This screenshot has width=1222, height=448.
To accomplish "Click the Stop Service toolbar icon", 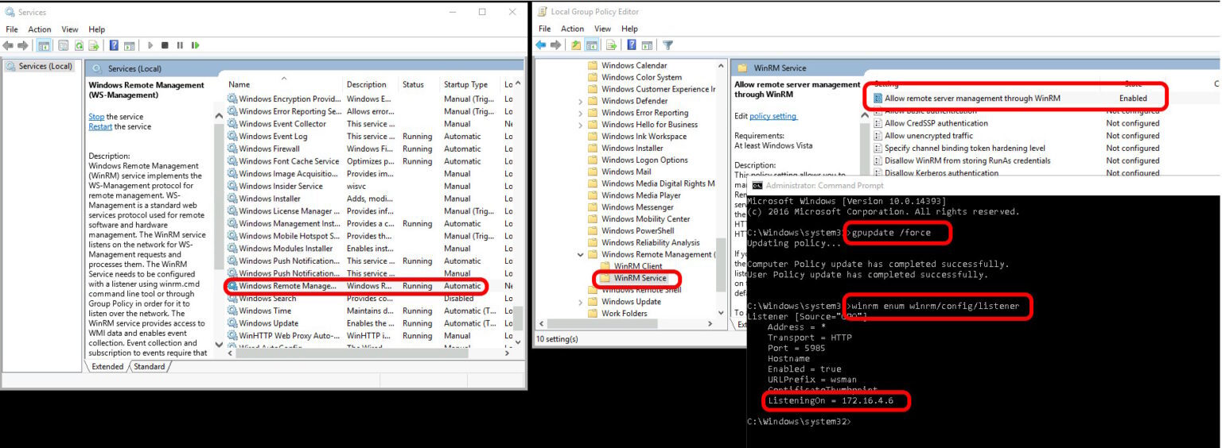I will coord(165,45).
